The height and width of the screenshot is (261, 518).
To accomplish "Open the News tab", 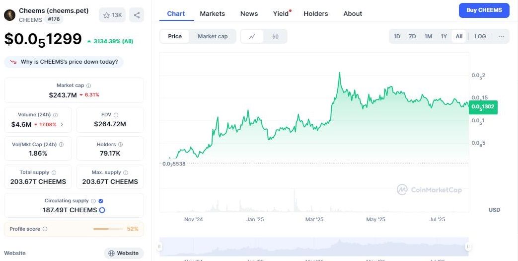I will (x=249, y=13).
